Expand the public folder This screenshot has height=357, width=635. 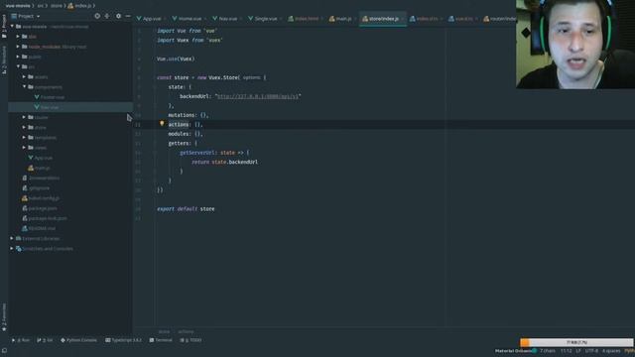click(x=18, y=57)
